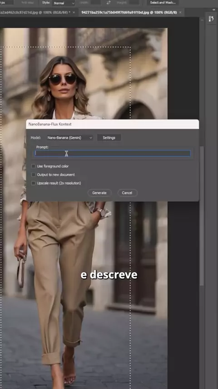Click the Feather px input field

[x=6, y=3]
